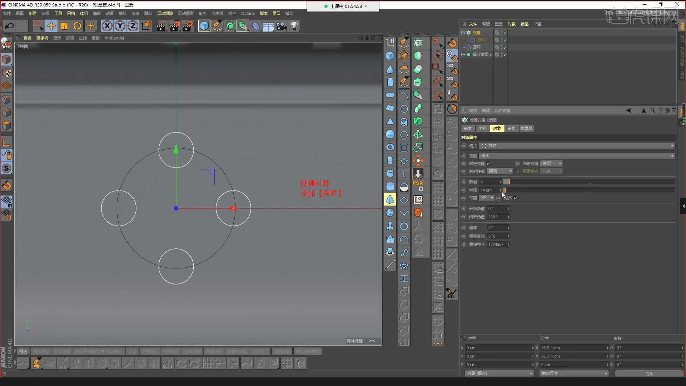
Task: Open the 平面 XY dropdown
Action: coord(487,198)
